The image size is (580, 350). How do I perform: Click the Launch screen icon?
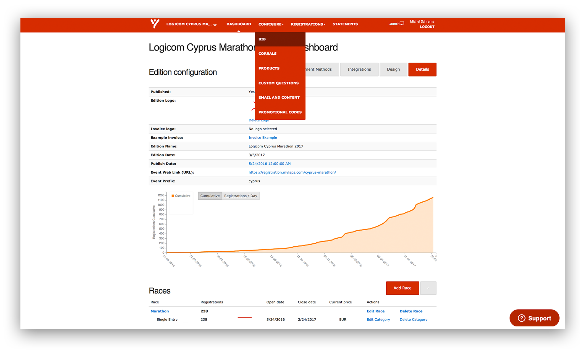coord(402,23)
